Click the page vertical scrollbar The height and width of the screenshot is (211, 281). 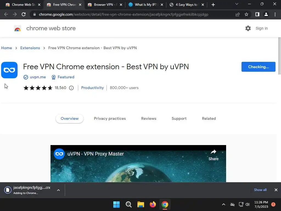(x=279, y=56)
